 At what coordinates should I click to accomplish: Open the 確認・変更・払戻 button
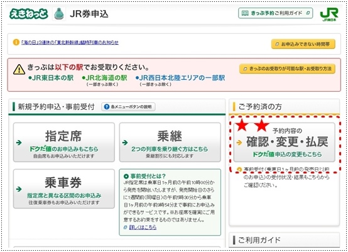[x=284, y=142]
